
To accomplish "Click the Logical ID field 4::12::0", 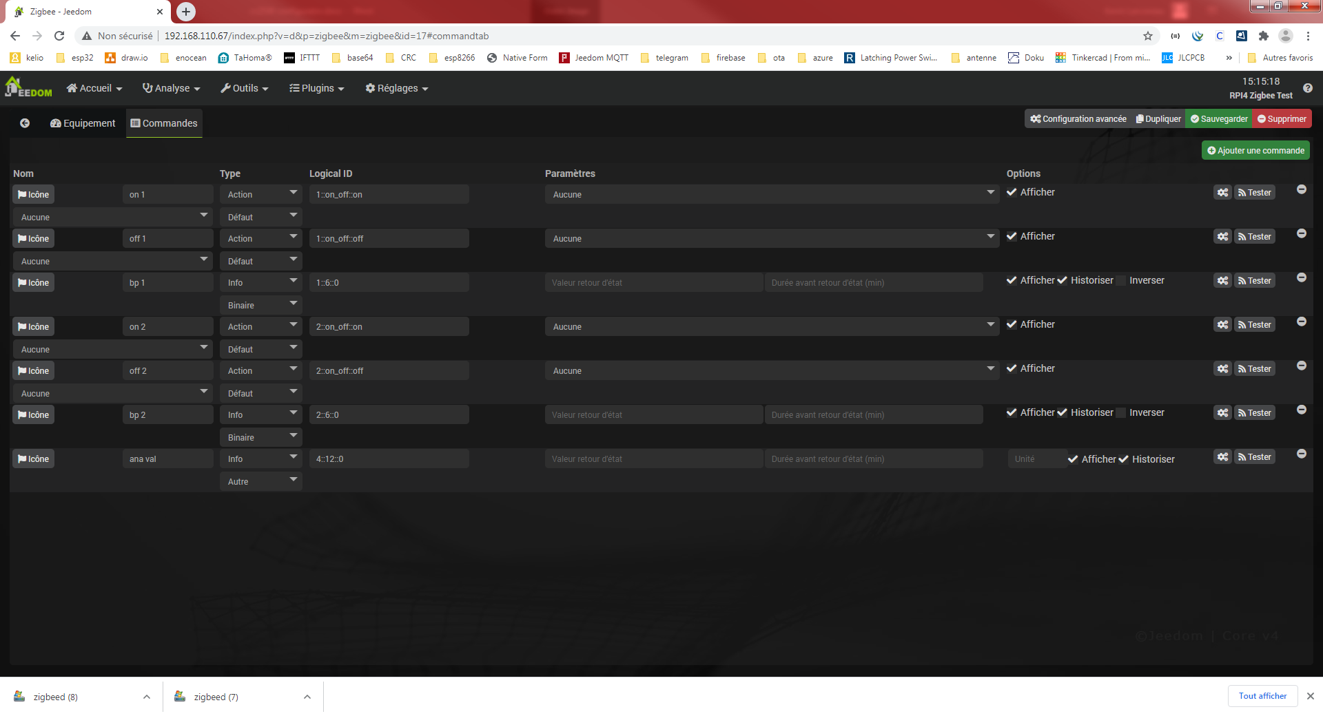I will [x=389, y=459].
